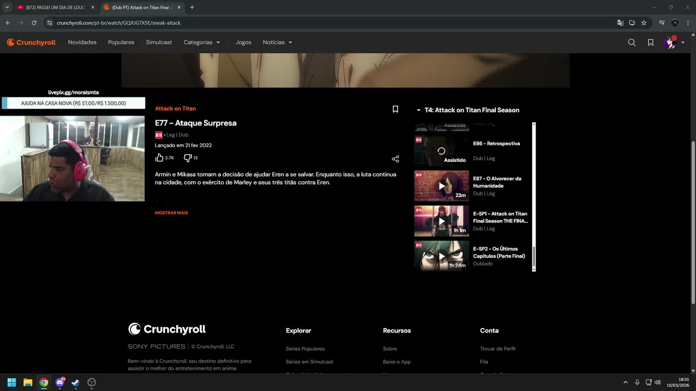The height and width of the screenshot is (391, 696).
Task: Open footer link Fila
Action: [x=484, y=362]
